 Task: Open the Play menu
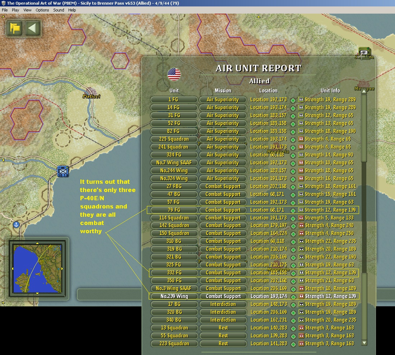[15, 10]
